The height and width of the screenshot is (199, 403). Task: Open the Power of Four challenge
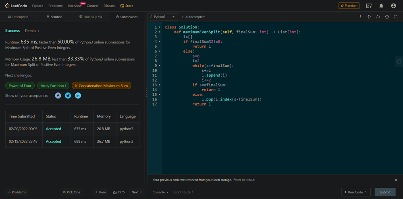click(x=20, y=86)
